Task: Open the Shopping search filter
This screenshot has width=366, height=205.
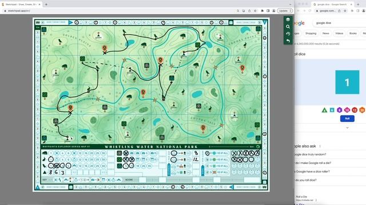Action: tap(311, 34)
